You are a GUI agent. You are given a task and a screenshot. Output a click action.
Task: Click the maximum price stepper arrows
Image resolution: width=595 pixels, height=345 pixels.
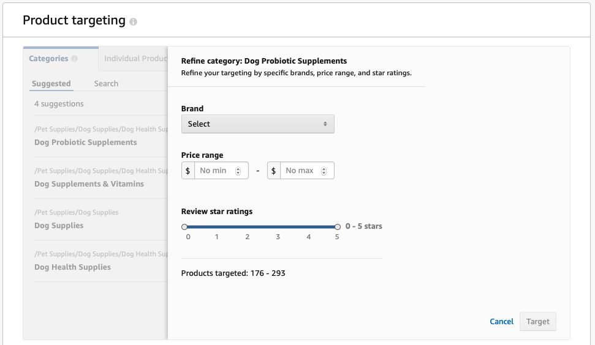(x=324, y=171)
